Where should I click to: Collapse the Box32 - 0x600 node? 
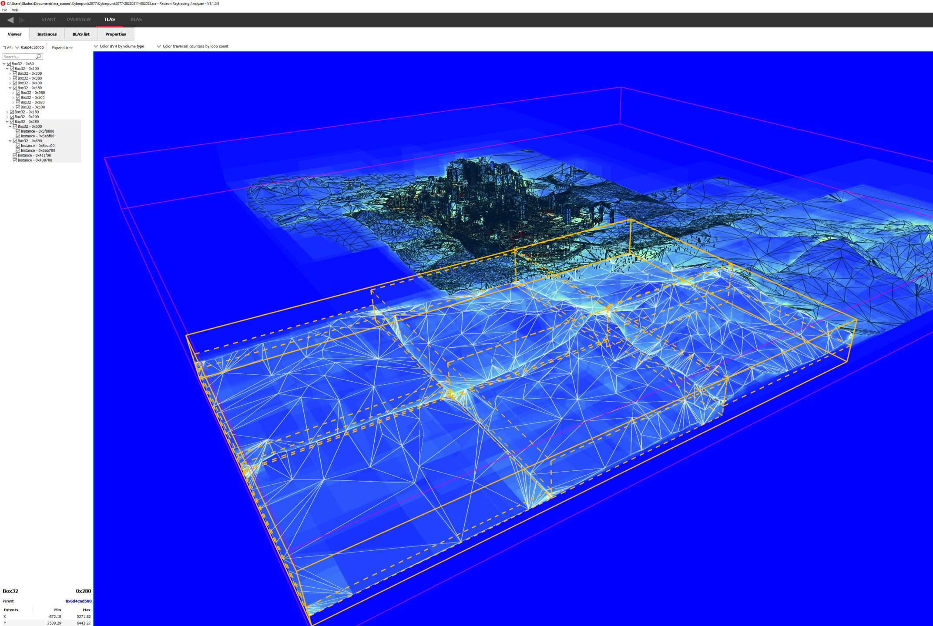point(10,127)
